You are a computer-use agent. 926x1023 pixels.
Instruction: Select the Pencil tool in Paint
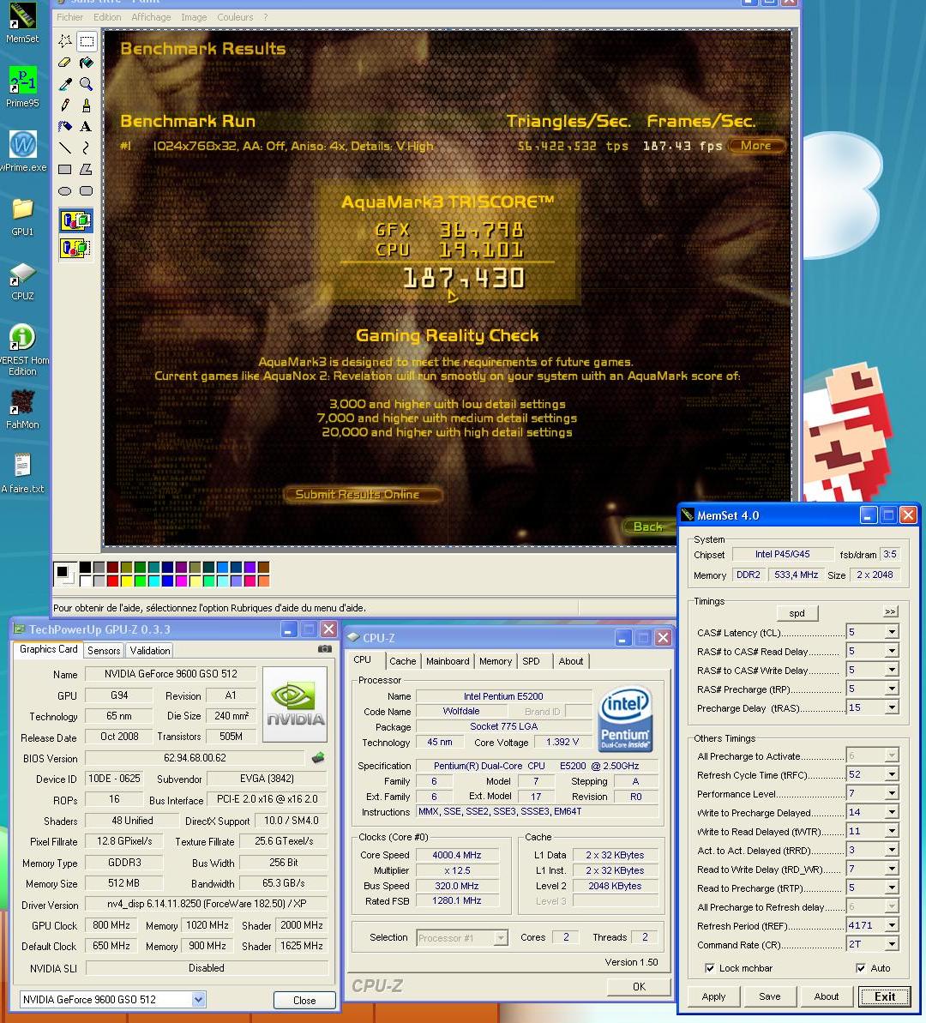(65, 105)
